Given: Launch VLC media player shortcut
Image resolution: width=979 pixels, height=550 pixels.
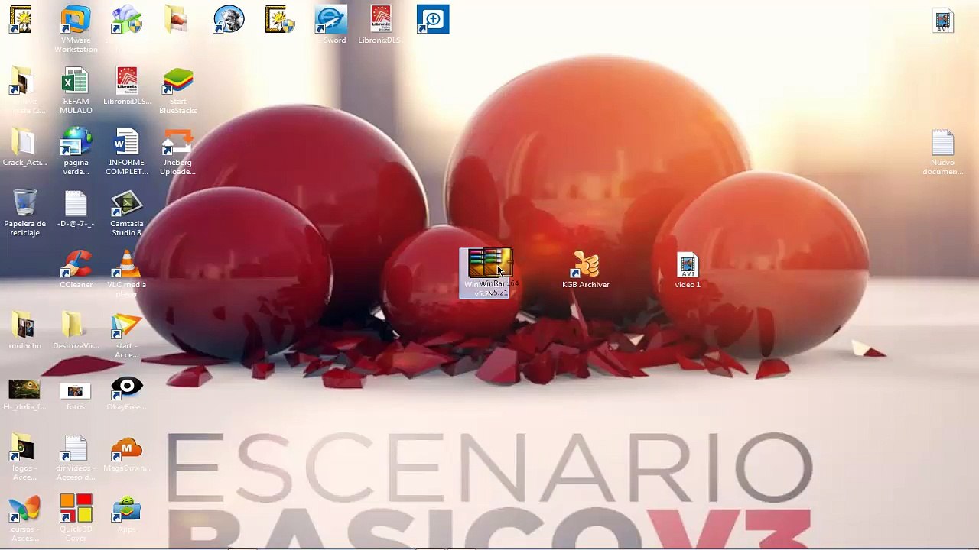Looking at the screenshot, I should tap(127, 274).
